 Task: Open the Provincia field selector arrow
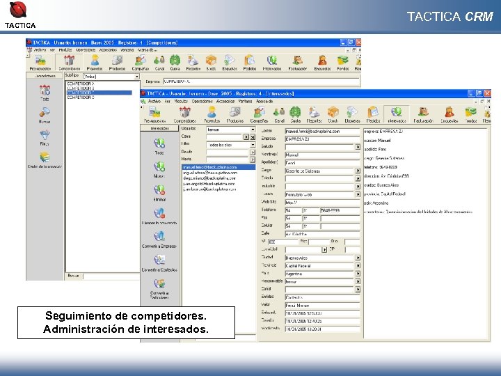[358, 265]
